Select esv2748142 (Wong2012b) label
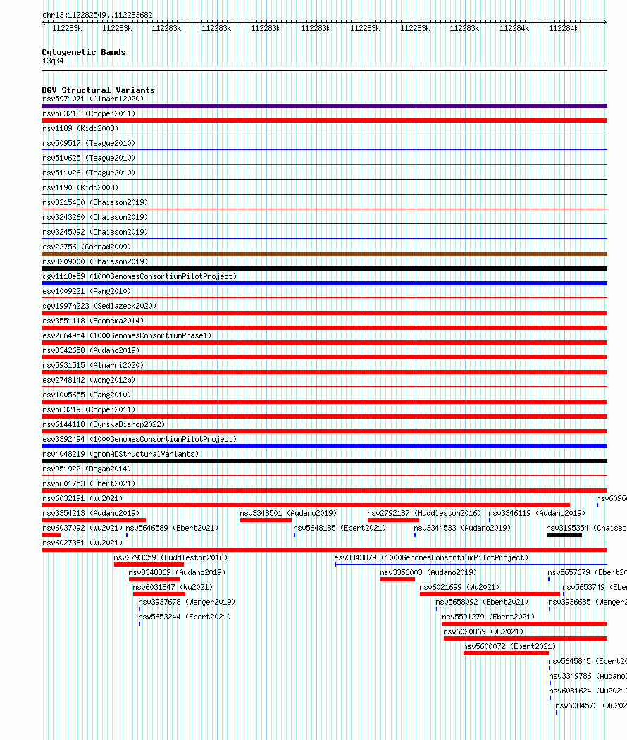 click(89, 380)
